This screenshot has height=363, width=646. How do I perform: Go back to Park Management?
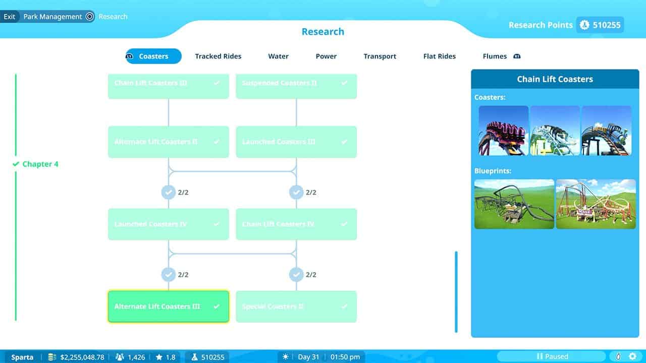[x=52, y=17]
